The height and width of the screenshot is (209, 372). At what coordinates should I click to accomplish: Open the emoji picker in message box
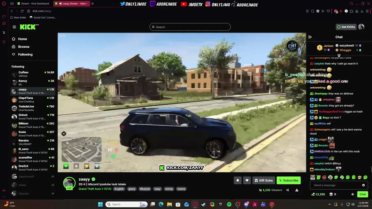coord(363,185)
